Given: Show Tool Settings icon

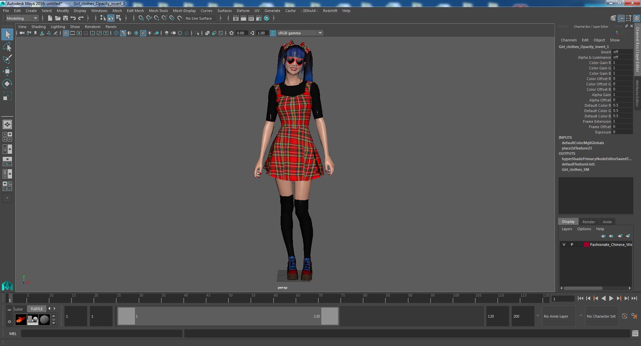Looking at the screenshot, I should (x=629, y=18).
